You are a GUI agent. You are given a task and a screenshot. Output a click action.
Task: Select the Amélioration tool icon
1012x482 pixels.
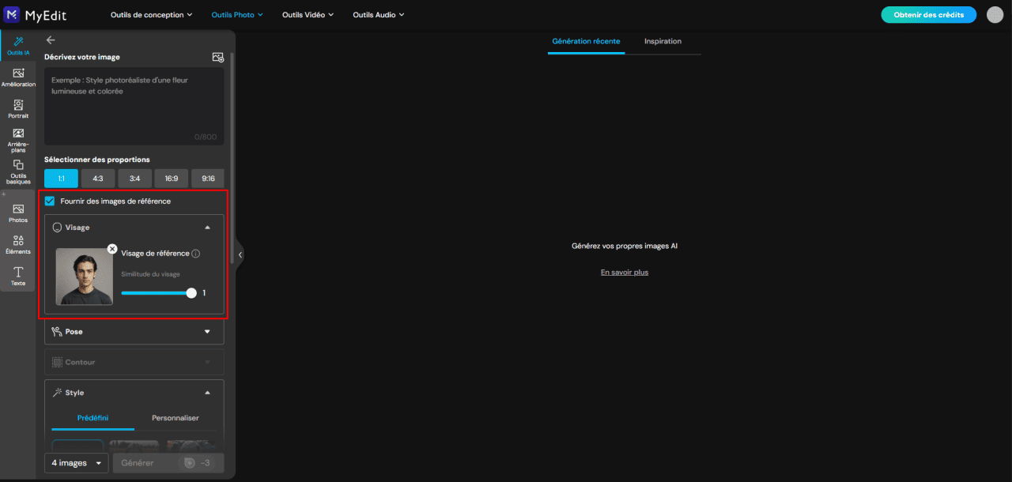(18, 77)
